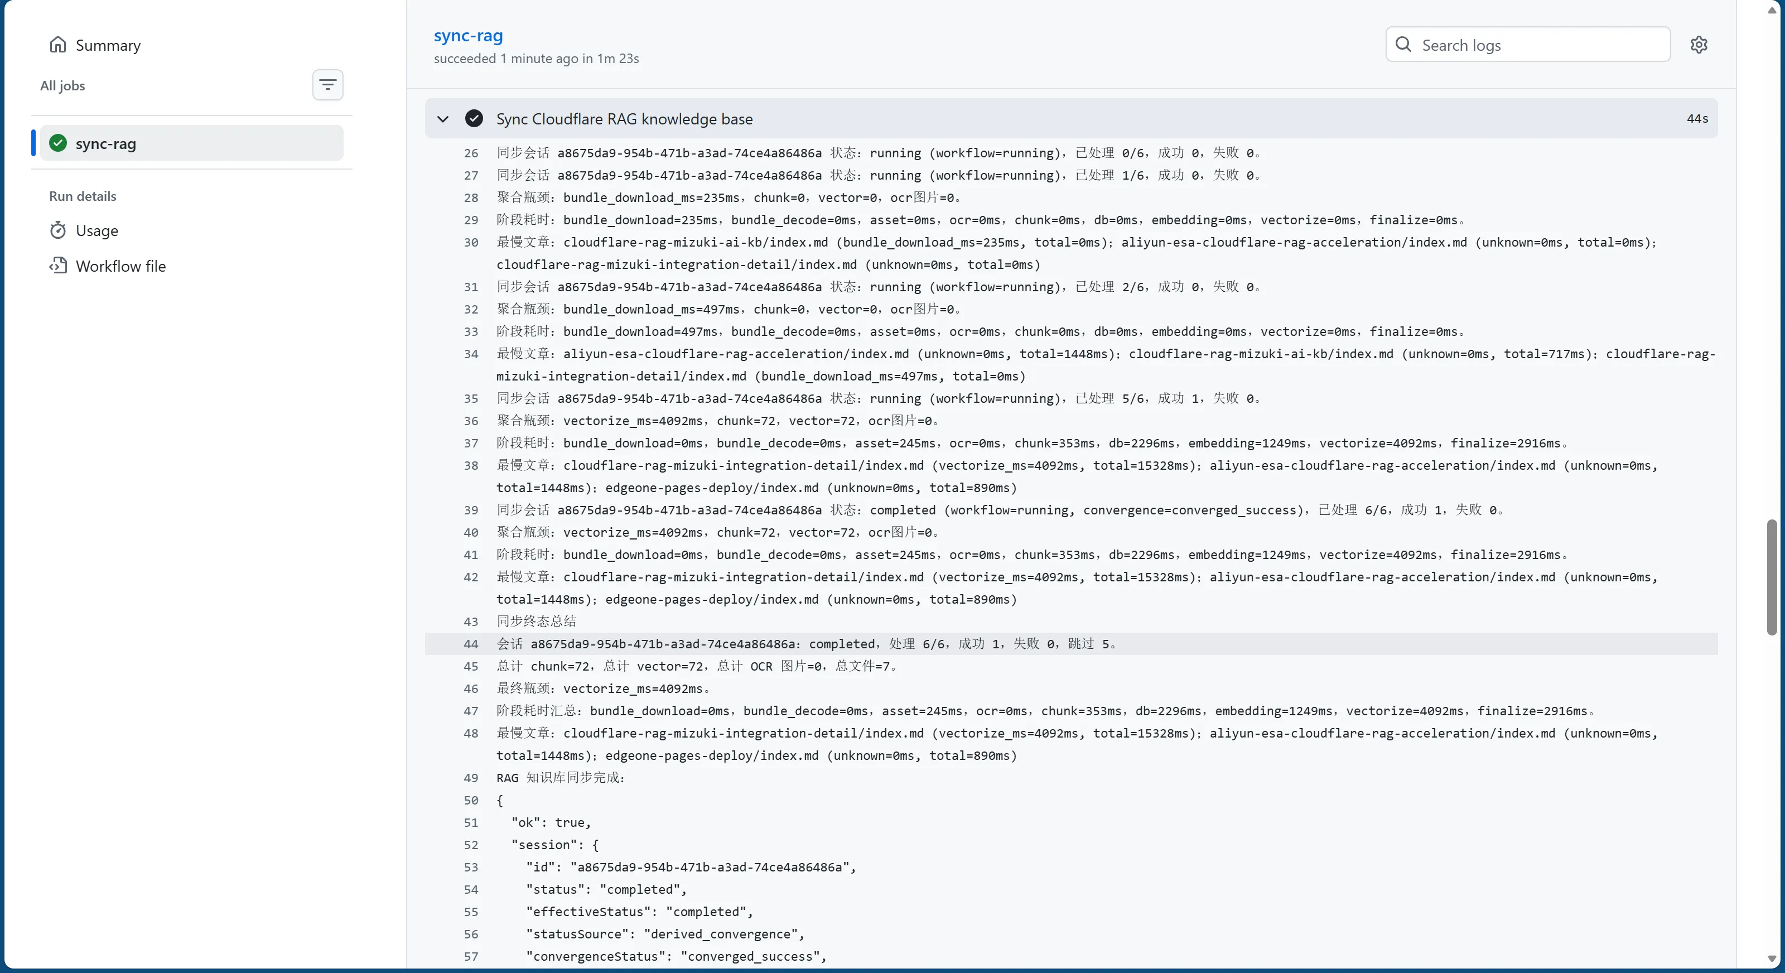Click the scrollbar up arrow
This screenshot has height=973, width=1785.
(1772, 11)
